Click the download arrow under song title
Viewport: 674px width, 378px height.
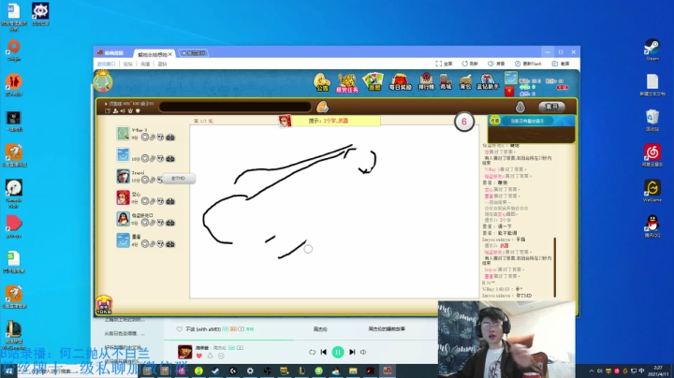[211, 356]
